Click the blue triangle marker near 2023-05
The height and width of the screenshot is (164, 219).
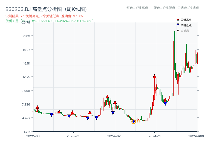(70, 116)
